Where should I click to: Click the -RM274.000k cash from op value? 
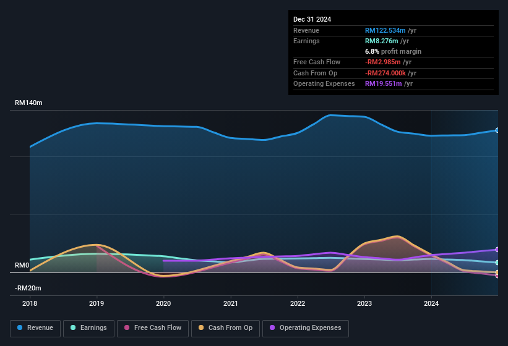(x=385, y=73)
